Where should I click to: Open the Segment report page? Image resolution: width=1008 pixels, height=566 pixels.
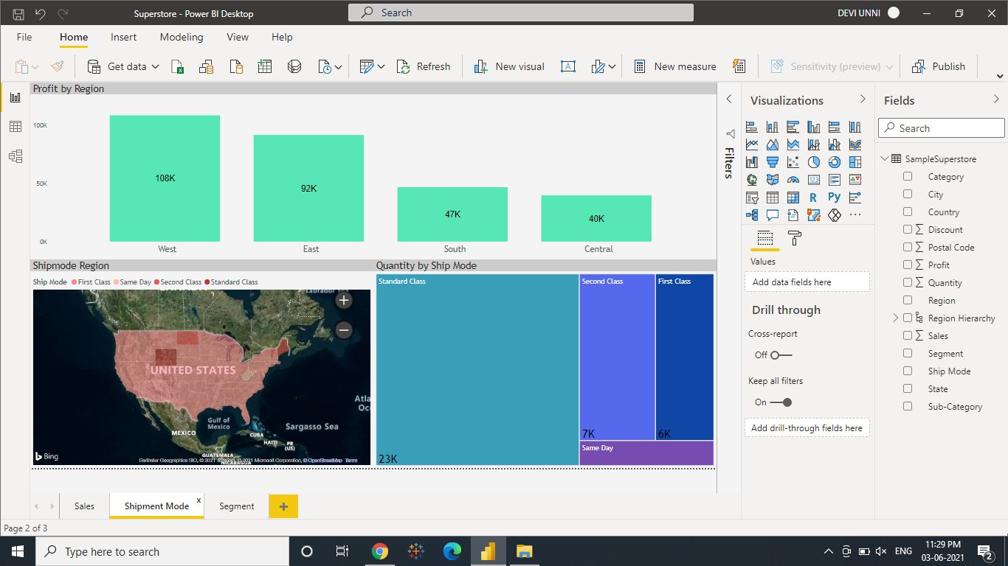coord(236,506)
